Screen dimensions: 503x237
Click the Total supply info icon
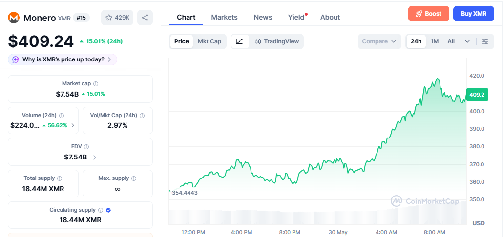60,178
